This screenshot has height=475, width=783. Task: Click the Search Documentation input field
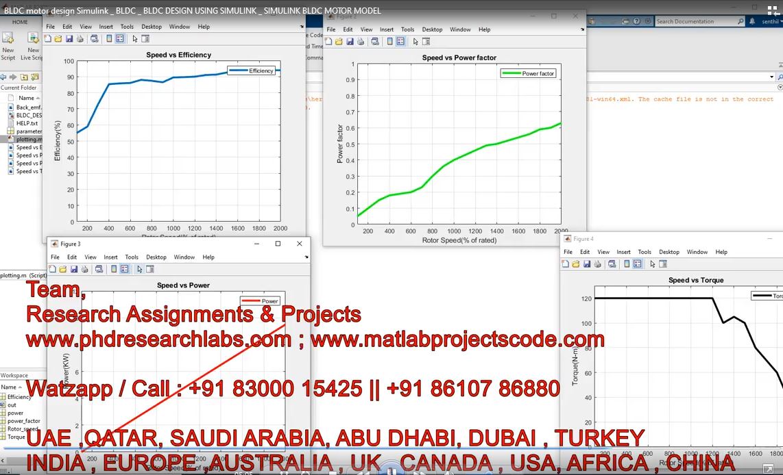pyautogui.click(x=696, y=21)
